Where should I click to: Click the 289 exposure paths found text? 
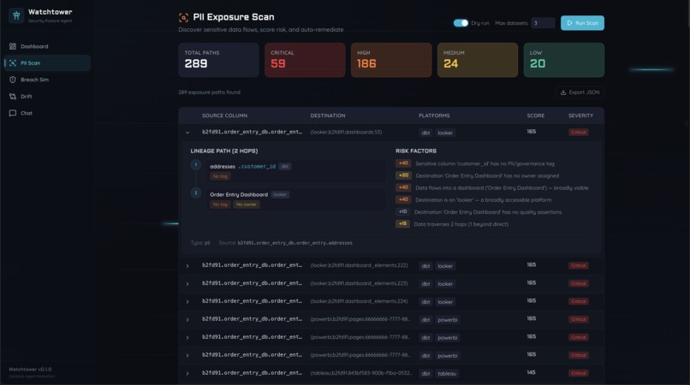[x=210, y=92]
